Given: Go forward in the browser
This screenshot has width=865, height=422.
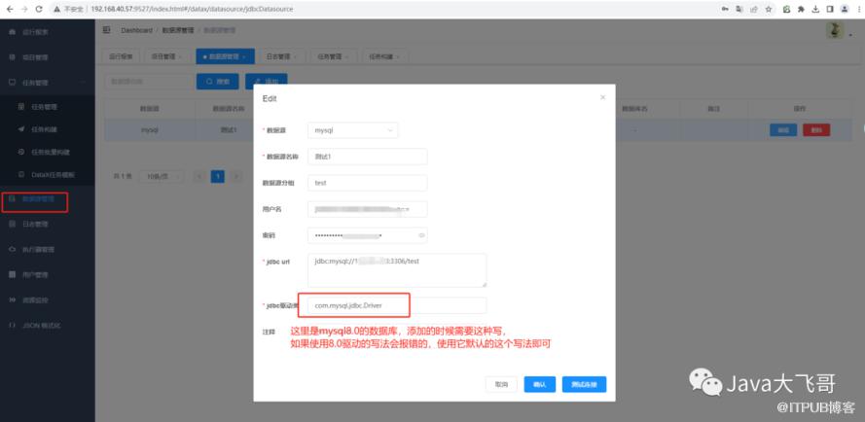Looking at the screenshot, I should [23, 10].
